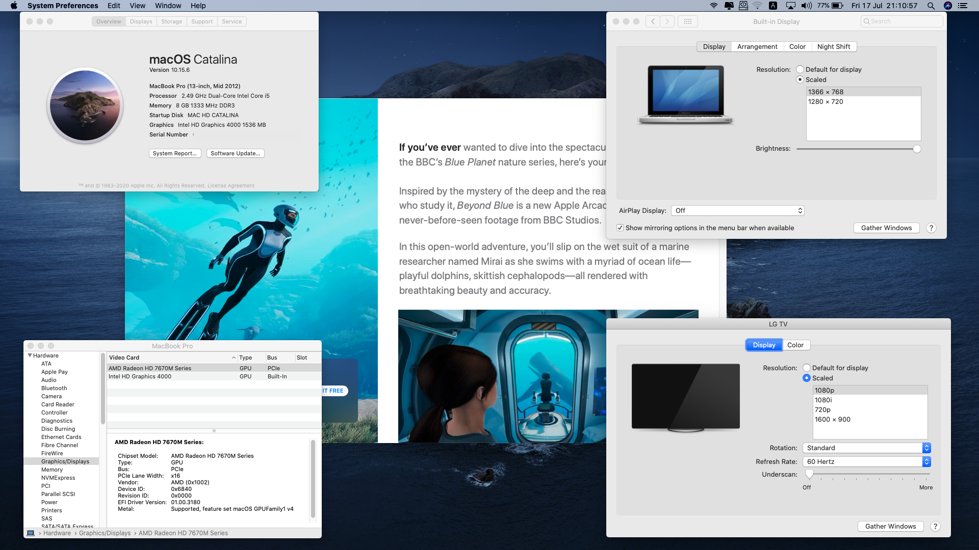
Task: Click the Wi-Fi status icon in menu bar
Action: tap(714, 6)
